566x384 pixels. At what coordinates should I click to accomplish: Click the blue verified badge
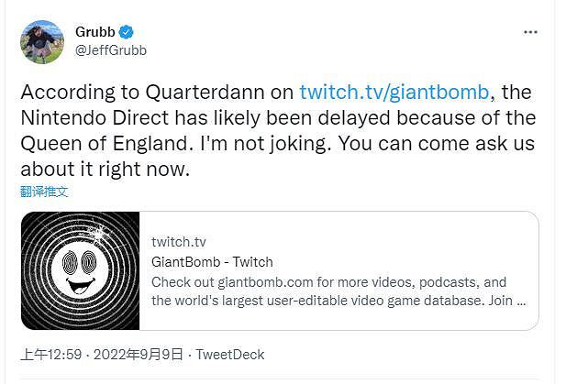128,32
